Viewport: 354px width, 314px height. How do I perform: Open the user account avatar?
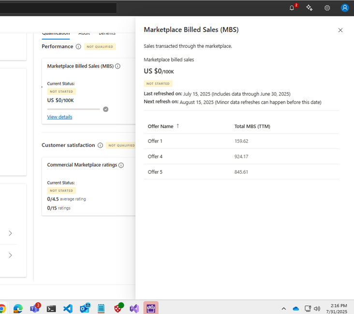pyautogui.click(x=345, y=8)
